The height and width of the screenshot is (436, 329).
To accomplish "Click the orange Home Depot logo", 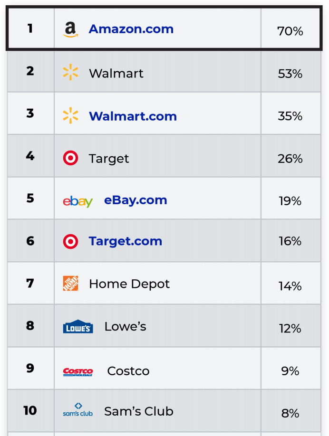I will click(x=70, y=284).
